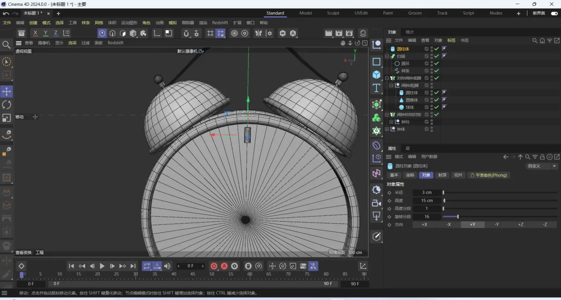Screen dimensions: 561x300
Task: Expand the 钟体 object tree
Action: (387, 129)
